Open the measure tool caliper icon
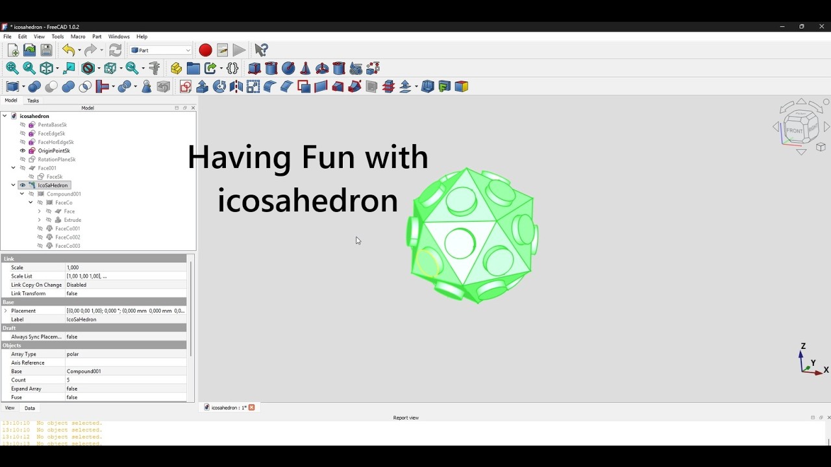Viewport: 831px width, 467px height. [x=155, y=68]
